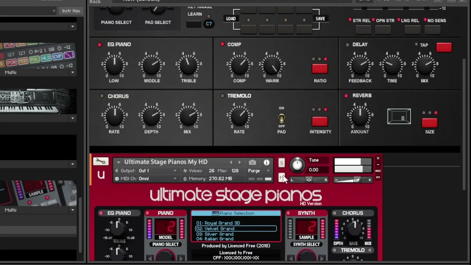Switch to the Instr Nav tab
The height and width of the screenshot is (265, 471).
click(x=71, y=11)
